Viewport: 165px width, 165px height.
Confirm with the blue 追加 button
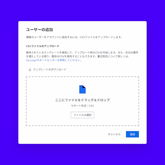(x=132, y=134)
